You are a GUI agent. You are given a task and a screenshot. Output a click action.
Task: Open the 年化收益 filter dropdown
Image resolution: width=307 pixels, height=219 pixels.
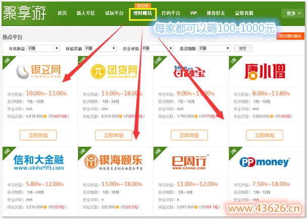point(43,49)
